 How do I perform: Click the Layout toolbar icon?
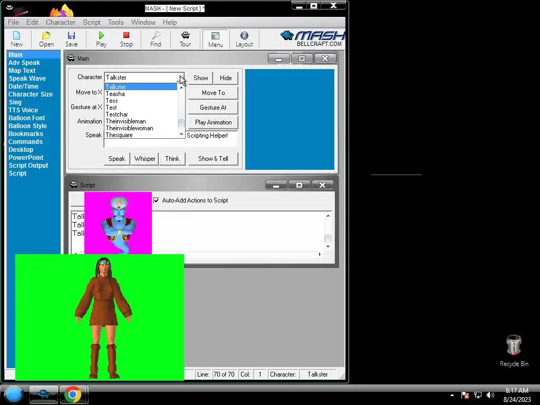point(244,39)
